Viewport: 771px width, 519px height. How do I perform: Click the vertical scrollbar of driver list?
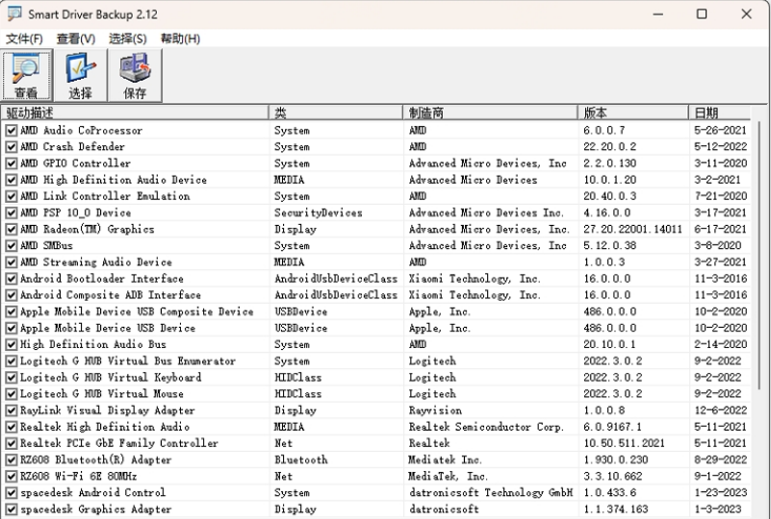[x=759, y=256]
